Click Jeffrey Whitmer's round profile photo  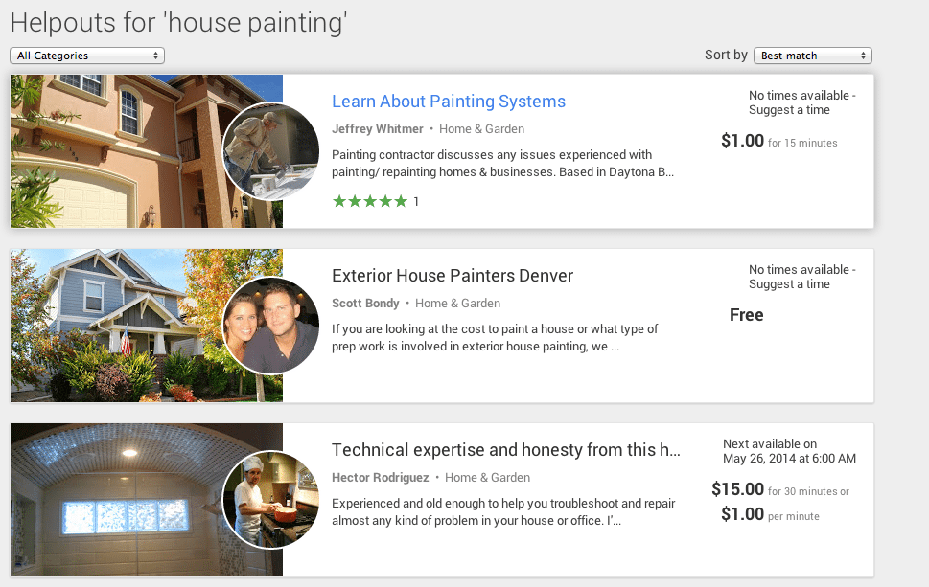pos(270,151)
